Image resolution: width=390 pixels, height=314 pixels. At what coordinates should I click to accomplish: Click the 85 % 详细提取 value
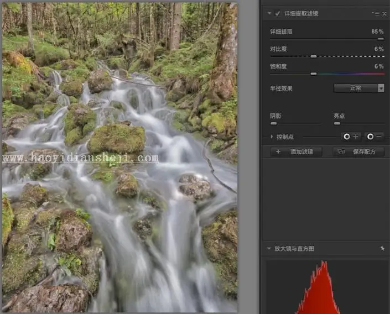coord(377,32)
